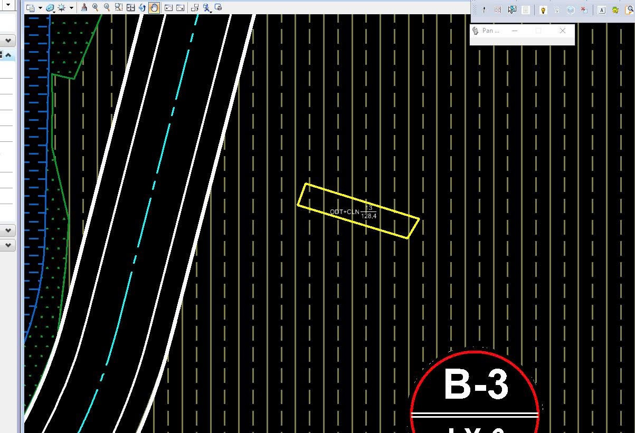
Task: Select the cursor-with-window icon in floating toolbar
Action: [512, 10]
